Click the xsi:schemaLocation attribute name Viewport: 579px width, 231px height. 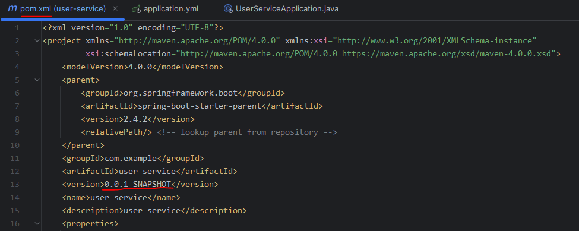click(128, 54)
